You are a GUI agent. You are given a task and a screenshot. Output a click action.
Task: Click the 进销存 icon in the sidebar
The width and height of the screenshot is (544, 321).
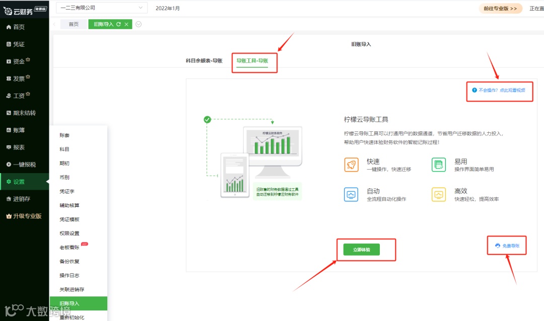[x=9, y=199]
